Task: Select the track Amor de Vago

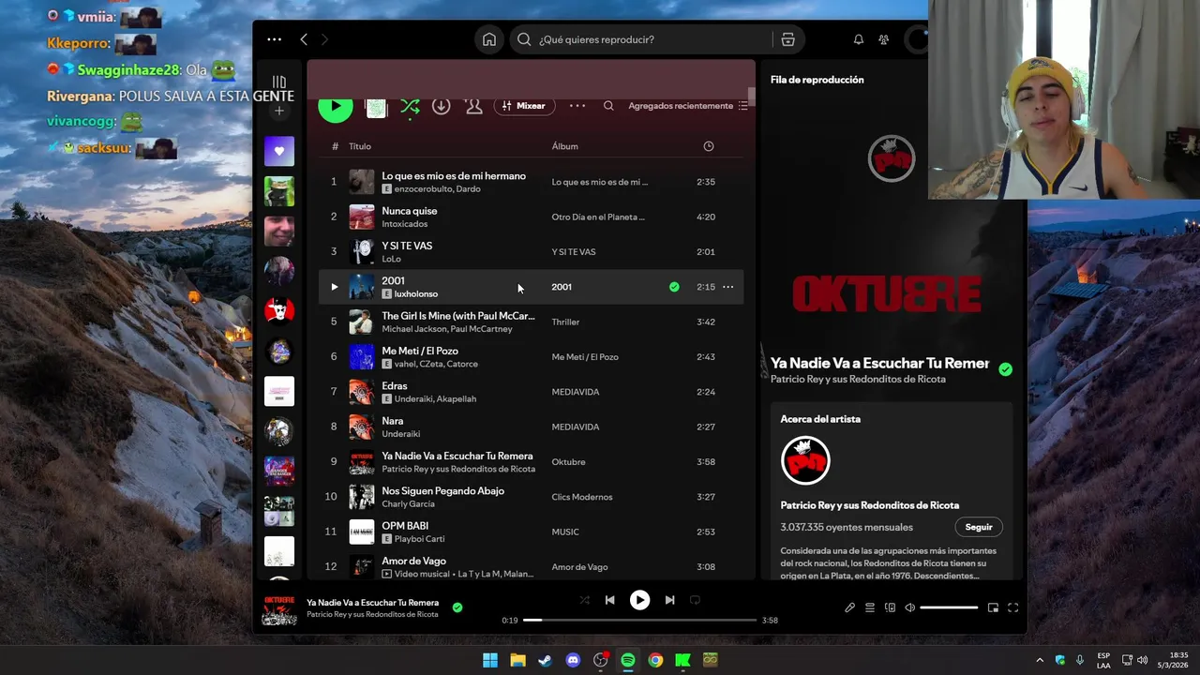Action: pos(413,561)
